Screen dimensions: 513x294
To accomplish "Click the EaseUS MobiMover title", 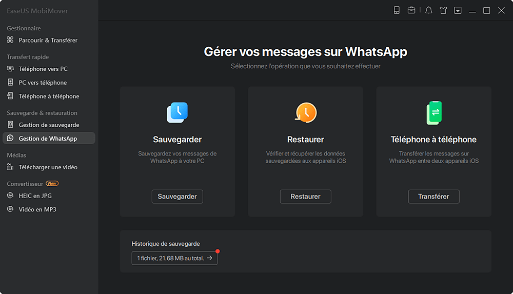I will click(37, 11).
